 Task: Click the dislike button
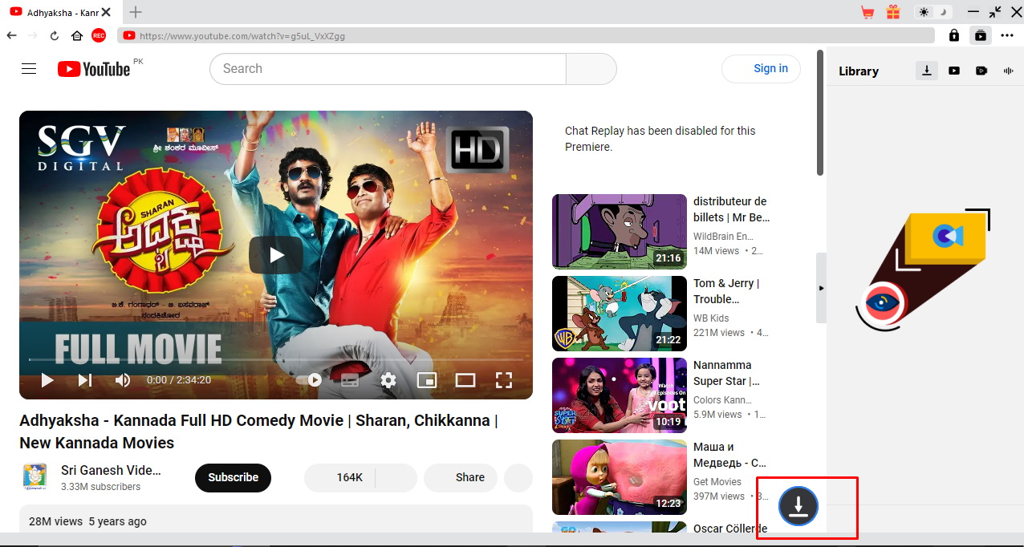click(x=396, y=477)
